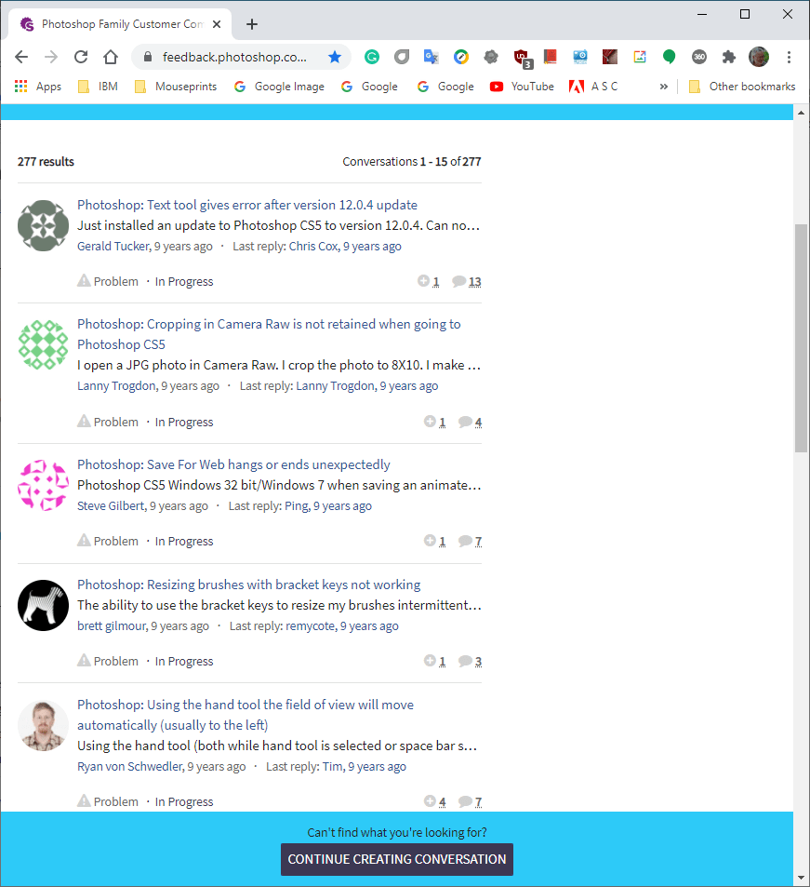Open the YouTube bookmark
Viewport: 810px width, 887px height.
[522, 87]
